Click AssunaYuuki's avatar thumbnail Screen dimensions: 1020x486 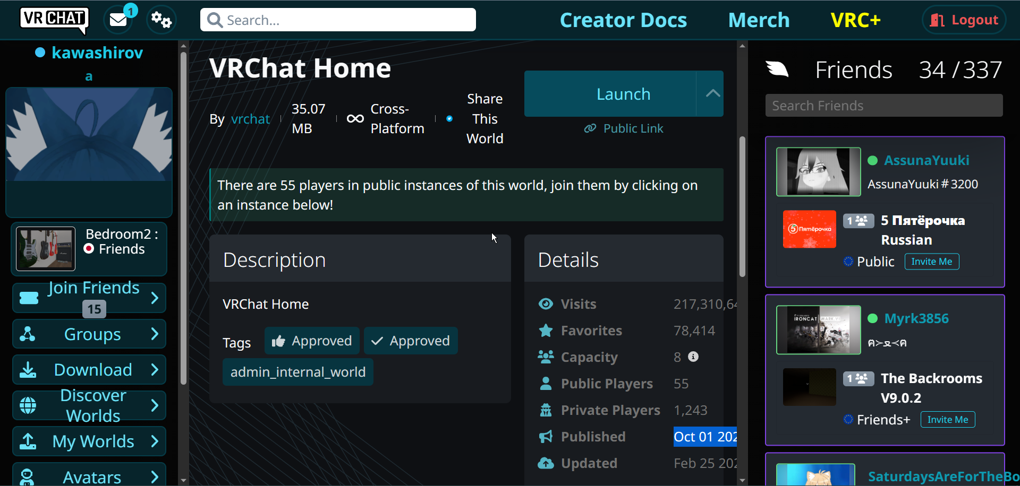[819, 172]
